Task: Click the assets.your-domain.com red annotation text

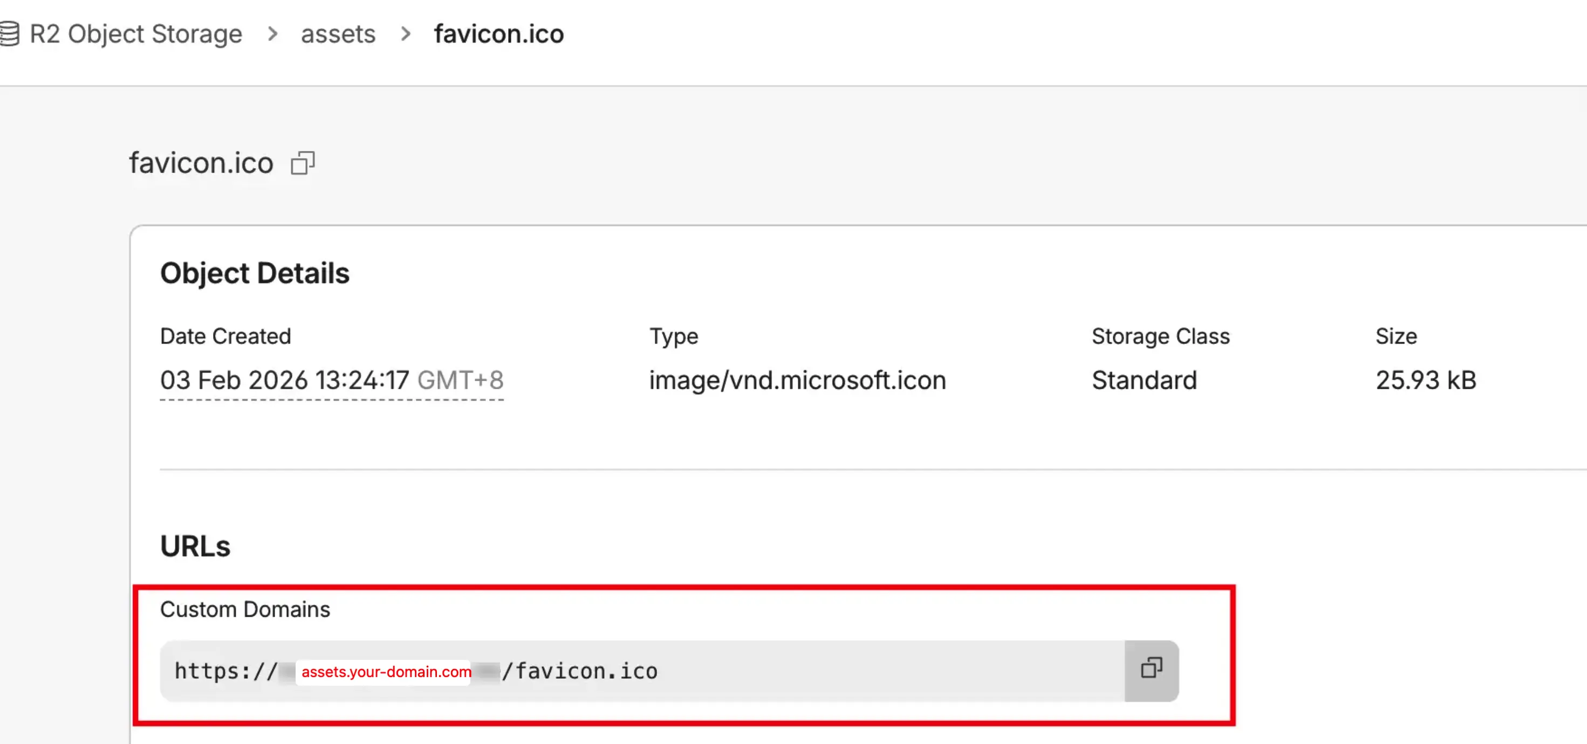Action: click(x=386, y=671)
